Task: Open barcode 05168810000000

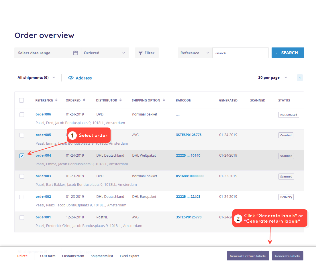Action: [x=190, y=176]
